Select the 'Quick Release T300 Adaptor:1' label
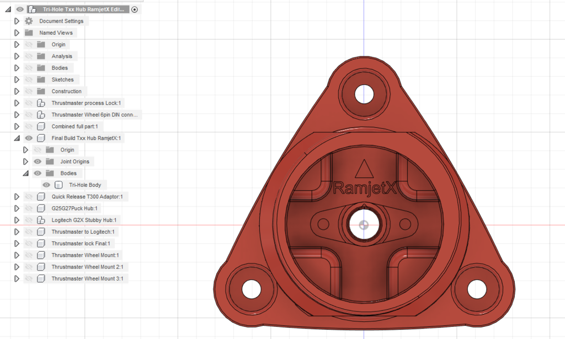The height and width of the screenshot is (339, 565). tap(87, 196)
